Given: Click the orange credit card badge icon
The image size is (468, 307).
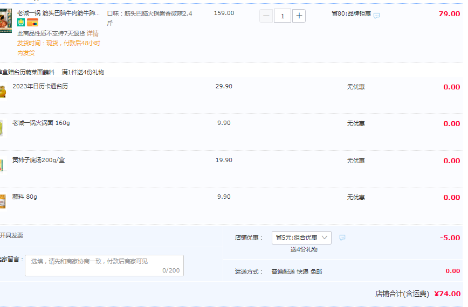Looking at the screenshot, I should click(32, 23).
